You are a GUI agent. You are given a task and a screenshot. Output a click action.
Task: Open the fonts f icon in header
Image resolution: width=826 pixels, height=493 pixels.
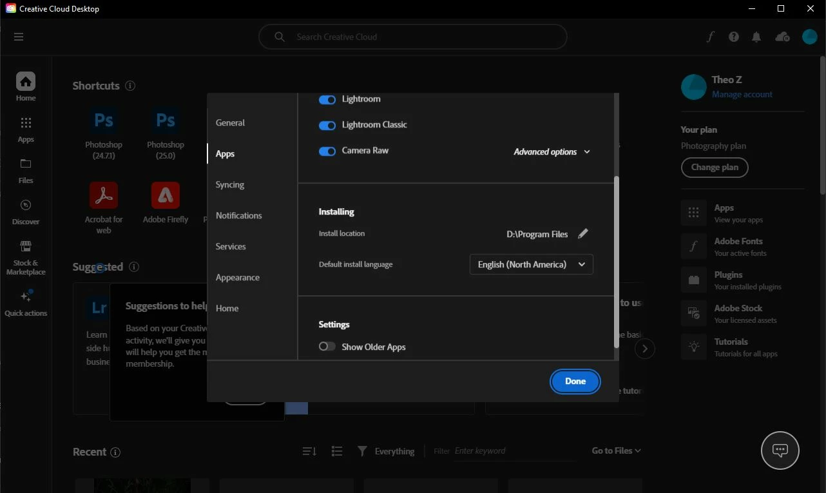click(x=711, y=37)
